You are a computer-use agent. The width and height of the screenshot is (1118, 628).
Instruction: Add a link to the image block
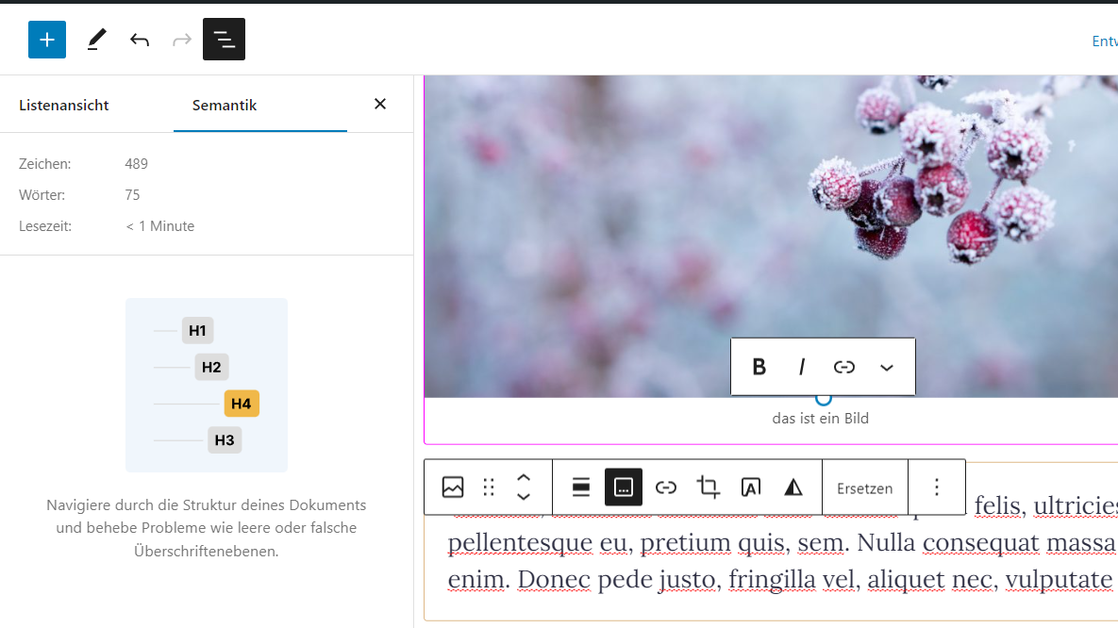tap(666, 488)
